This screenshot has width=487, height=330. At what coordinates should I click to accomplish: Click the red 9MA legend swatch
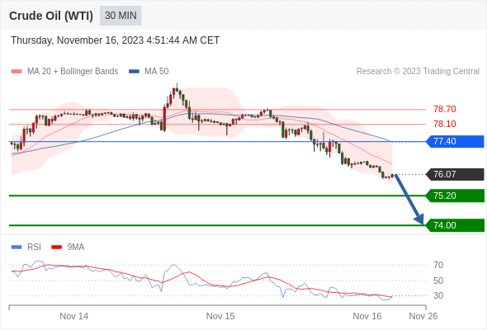(x=56, y=247)
